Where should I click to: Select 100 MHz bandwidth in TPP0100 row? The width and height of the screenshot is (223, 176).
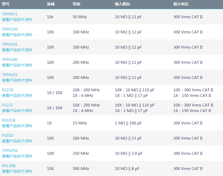[x=81, y=32]
